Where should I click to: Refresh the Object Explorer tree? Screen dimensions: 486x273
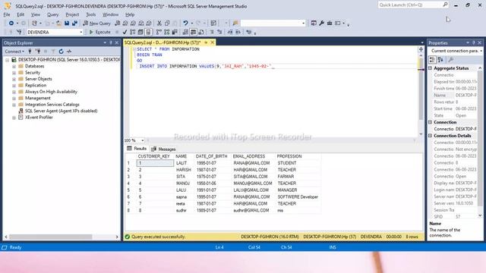[61, 52]
